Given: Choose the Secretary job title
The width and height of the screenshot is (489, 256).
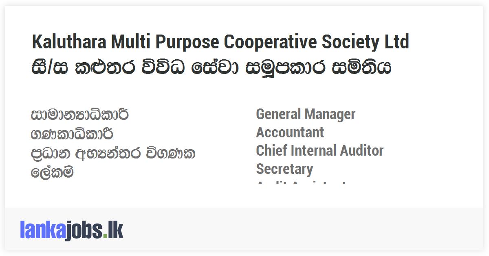Looking at the screenshot, I should 284,169.
